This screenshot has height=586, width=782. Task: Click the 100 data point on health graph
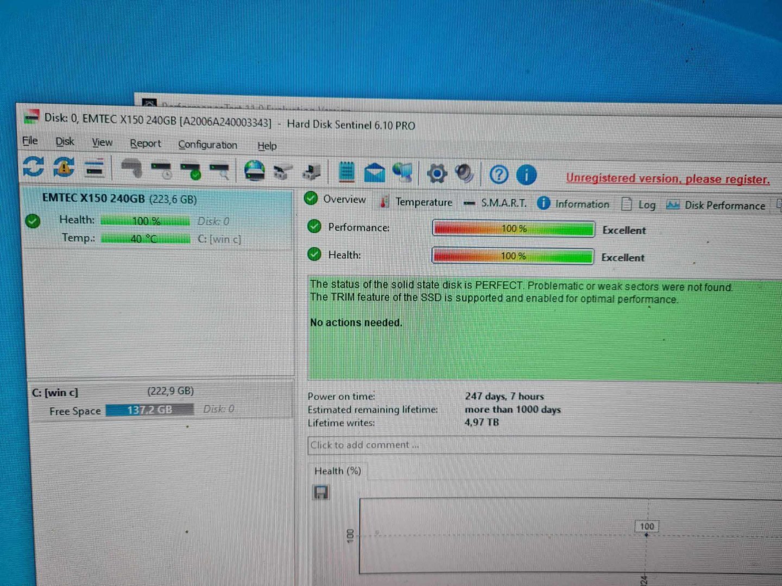(646, 535)
